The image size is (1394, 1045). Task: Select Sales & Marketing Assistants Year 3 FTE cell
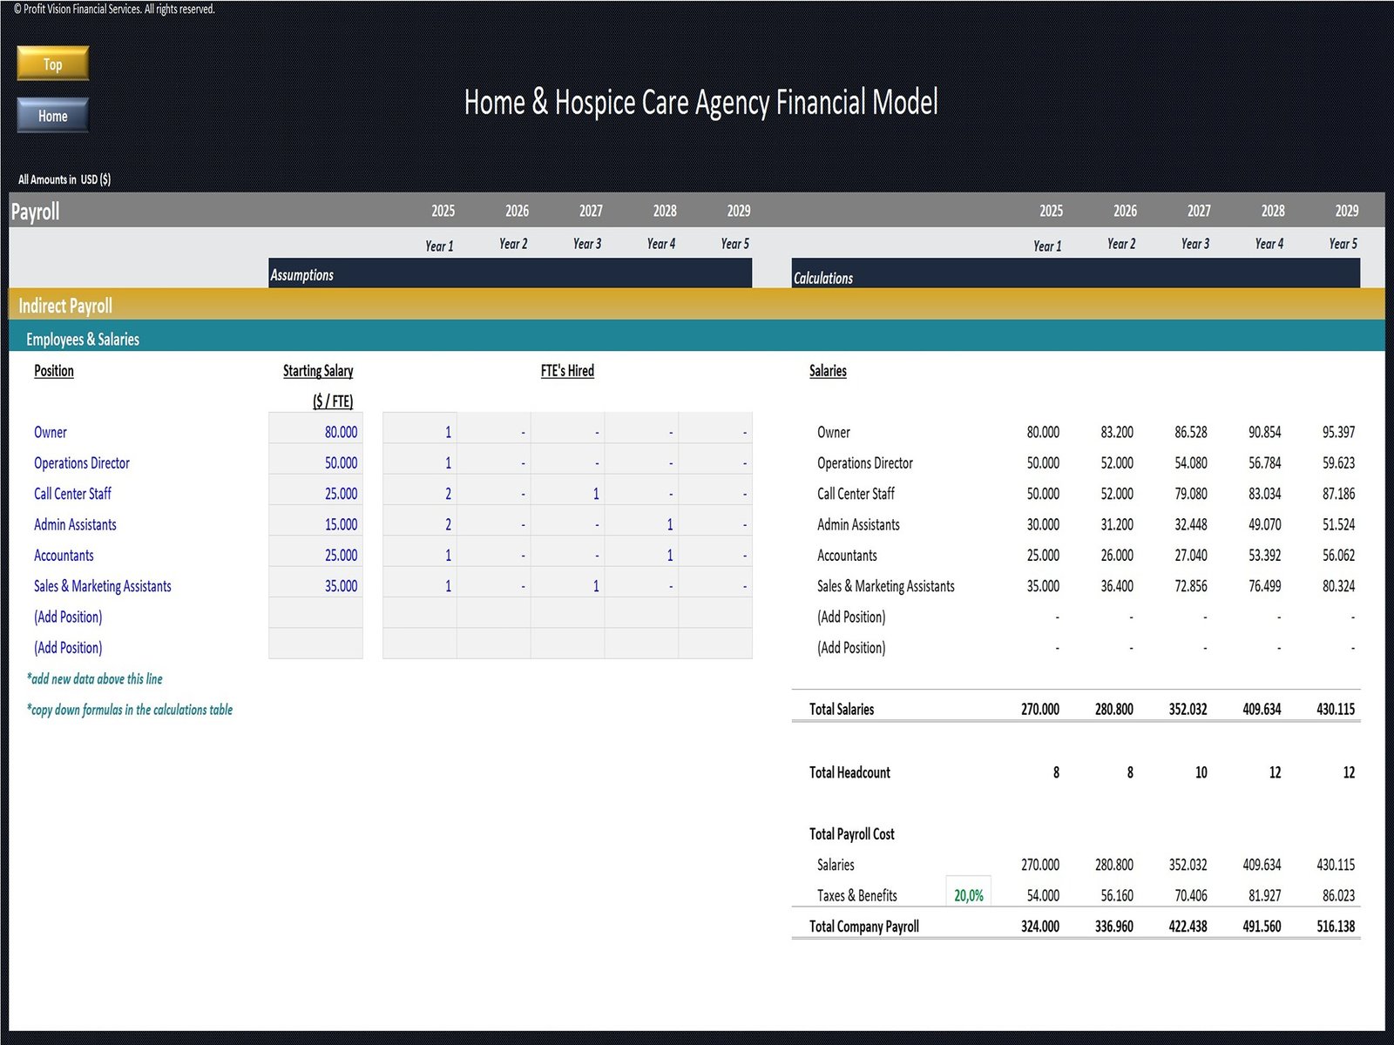[x=568, y=586]
